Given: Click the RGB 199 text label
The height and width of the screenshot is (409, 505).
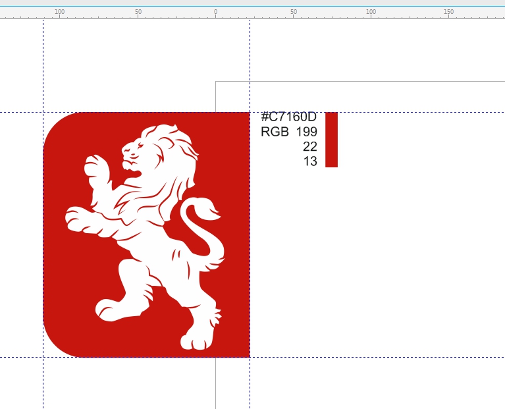Looking at the screenshot, I should [289, 132].
